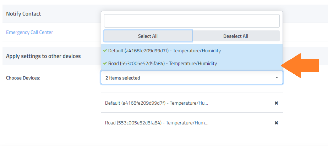Click 'Apply settings to other devices' header
The image size is (328, 146).
[43, 56]
